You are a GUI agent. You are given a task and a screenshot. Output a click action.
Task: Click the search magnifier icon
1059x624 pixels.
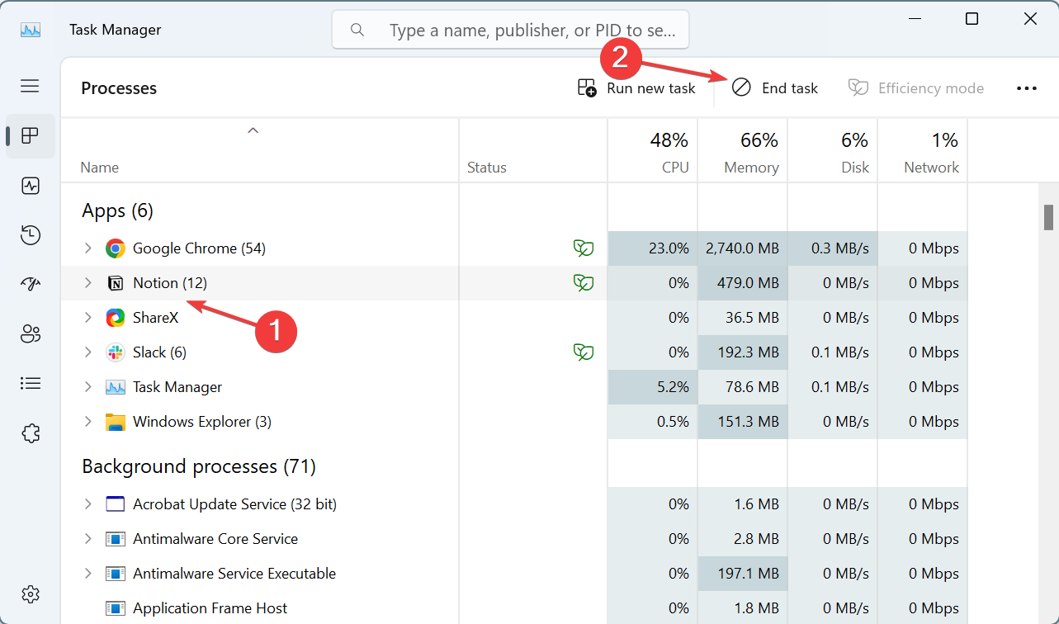click(357, 31)
